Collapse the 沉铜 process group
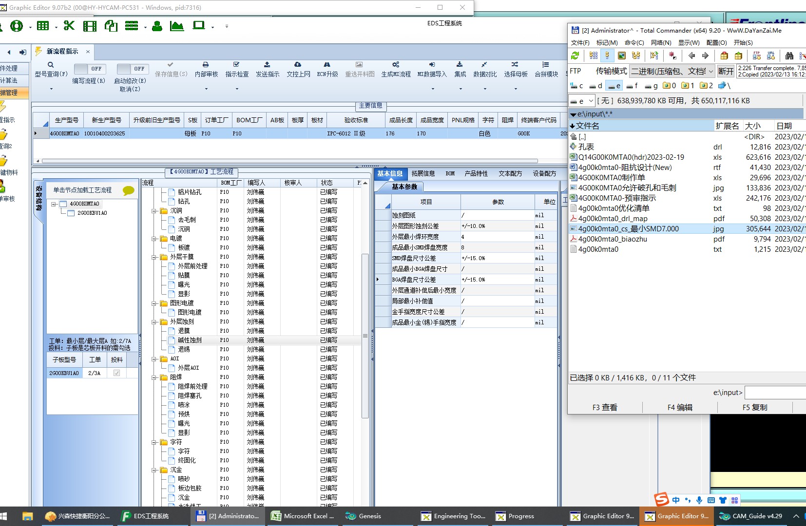This screenshot has height=526, width=806. [154, 210]
